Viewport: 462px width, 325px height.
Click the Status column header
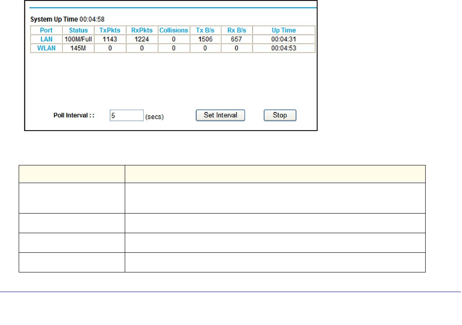(x=78, y=30)
